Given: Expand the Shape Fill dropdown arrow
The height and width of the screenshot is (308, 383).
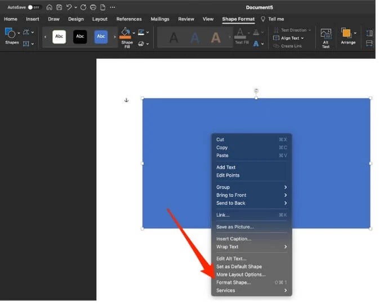Looking at the screenshot, I should pyautogui.click(x=133, y=33).
